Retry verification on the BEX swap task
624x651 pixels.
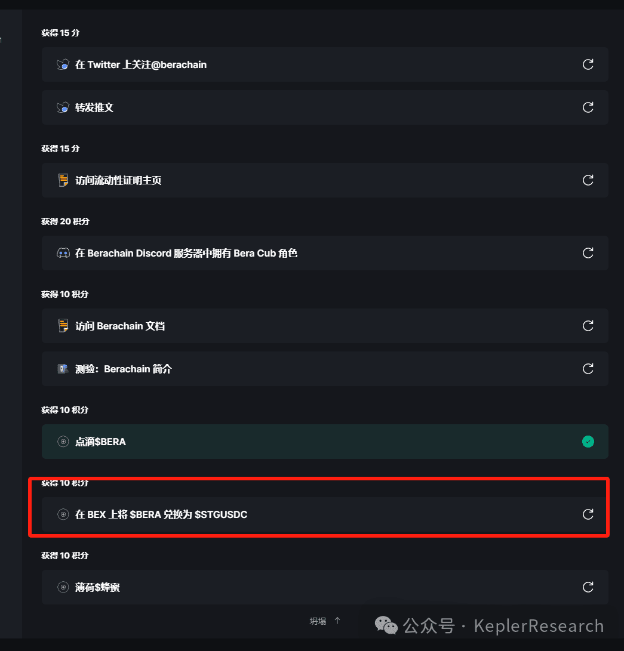588,514
